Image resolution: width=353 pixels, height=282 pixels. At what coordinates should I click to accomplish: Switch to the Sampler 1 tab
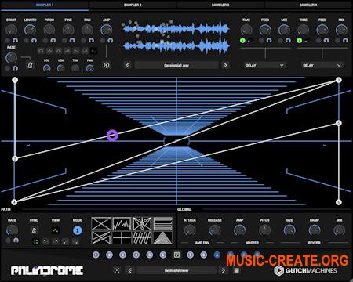tap(45, 5)
